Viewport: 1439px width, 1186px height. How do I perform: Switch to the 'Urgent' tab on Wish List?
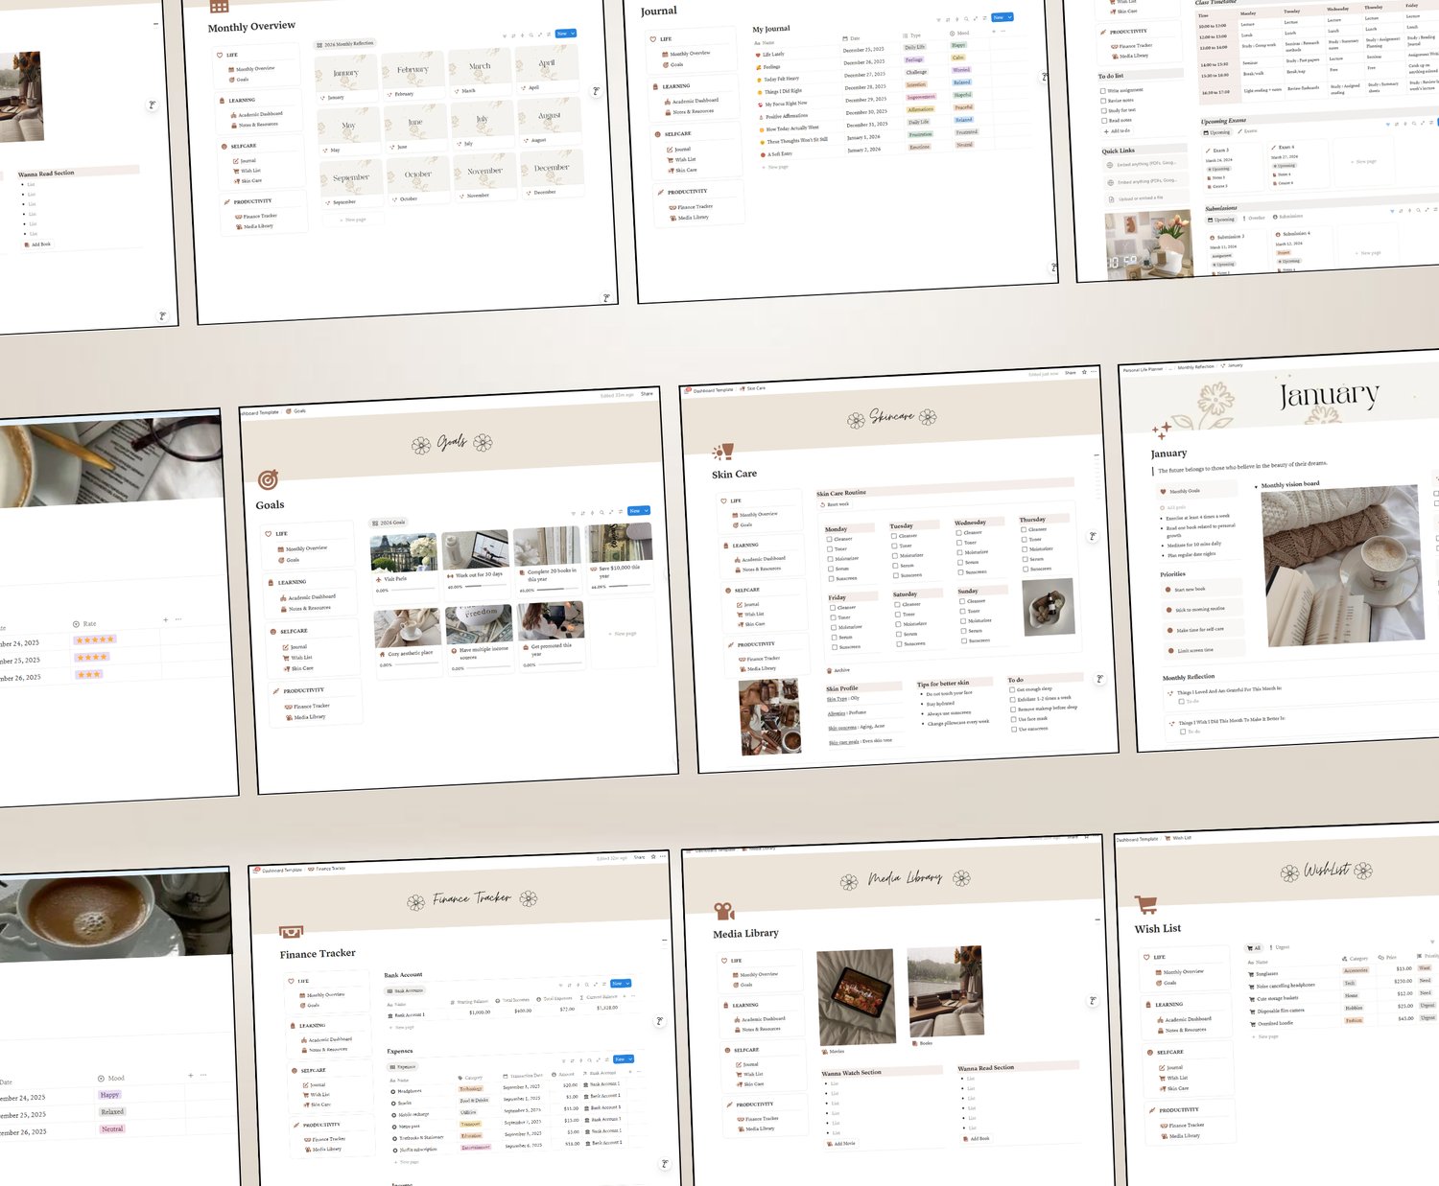[1280, 947]
